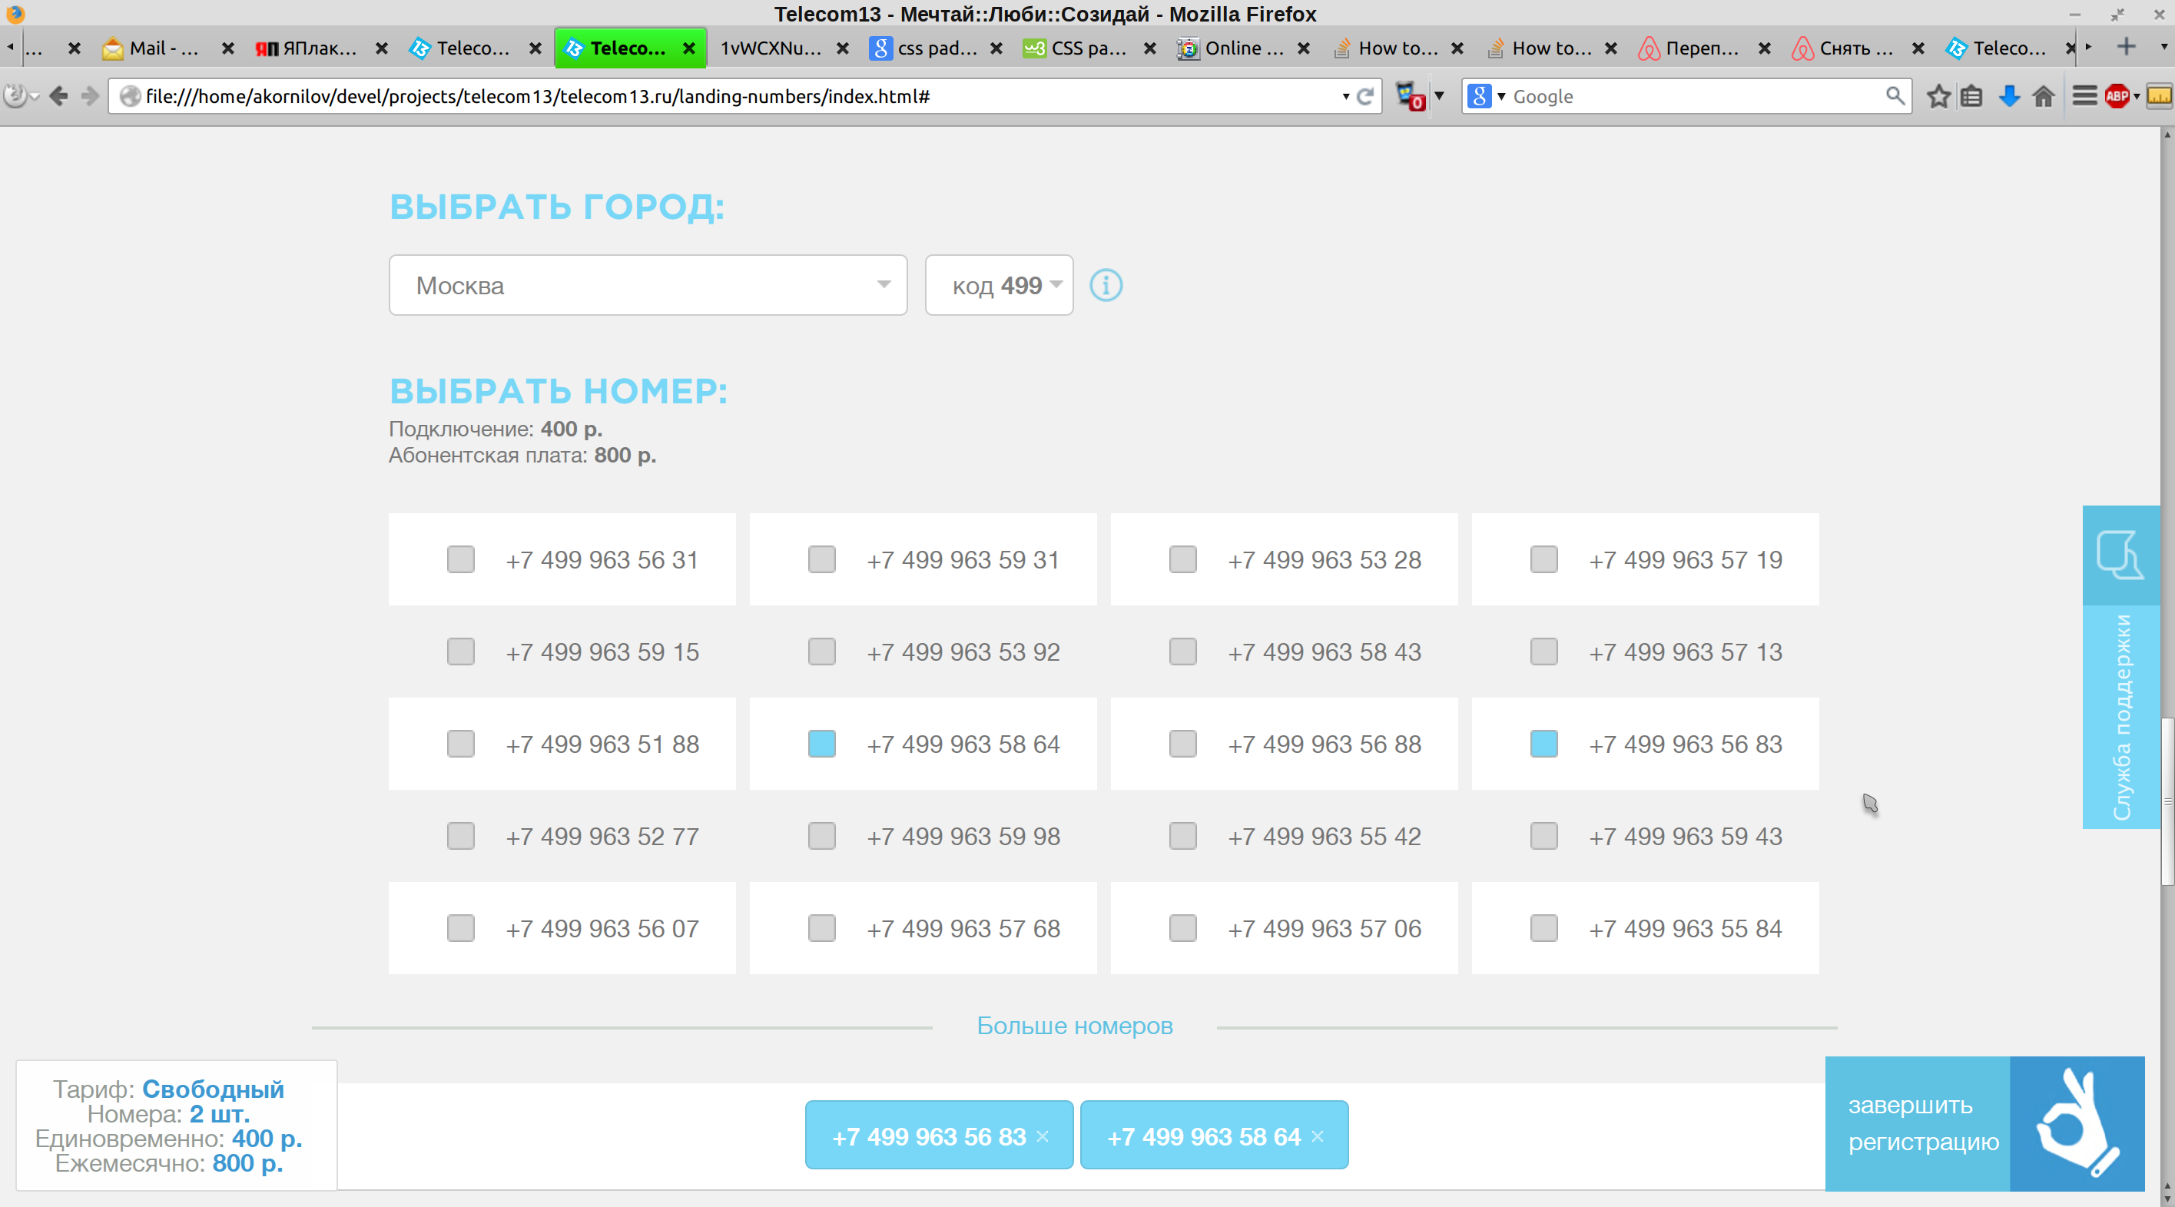Close the Mail tab
The image size is (2175, 1207).
tap(228, 48)
